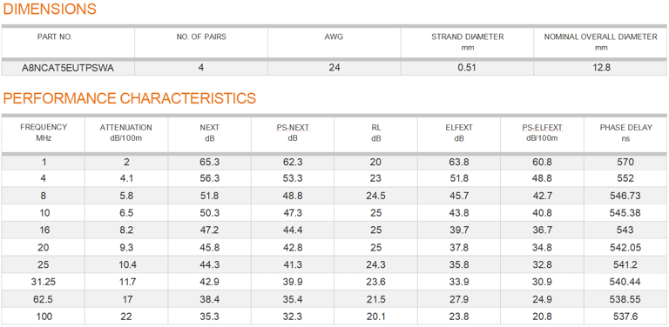This screenshot has width=669, height=327.
Task: Click the FREQUENCY MHz column header
Action: pyautogui.click(x=44, y=132)
